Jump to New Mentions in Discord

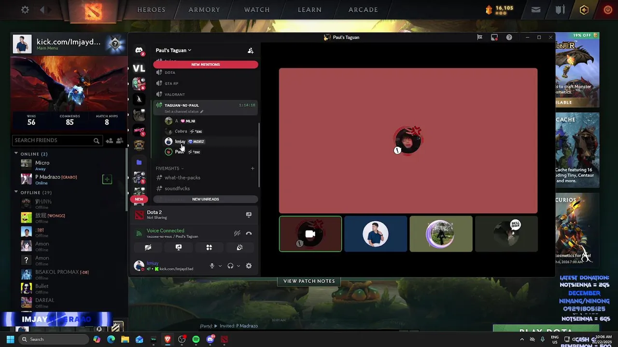(206, 65)
